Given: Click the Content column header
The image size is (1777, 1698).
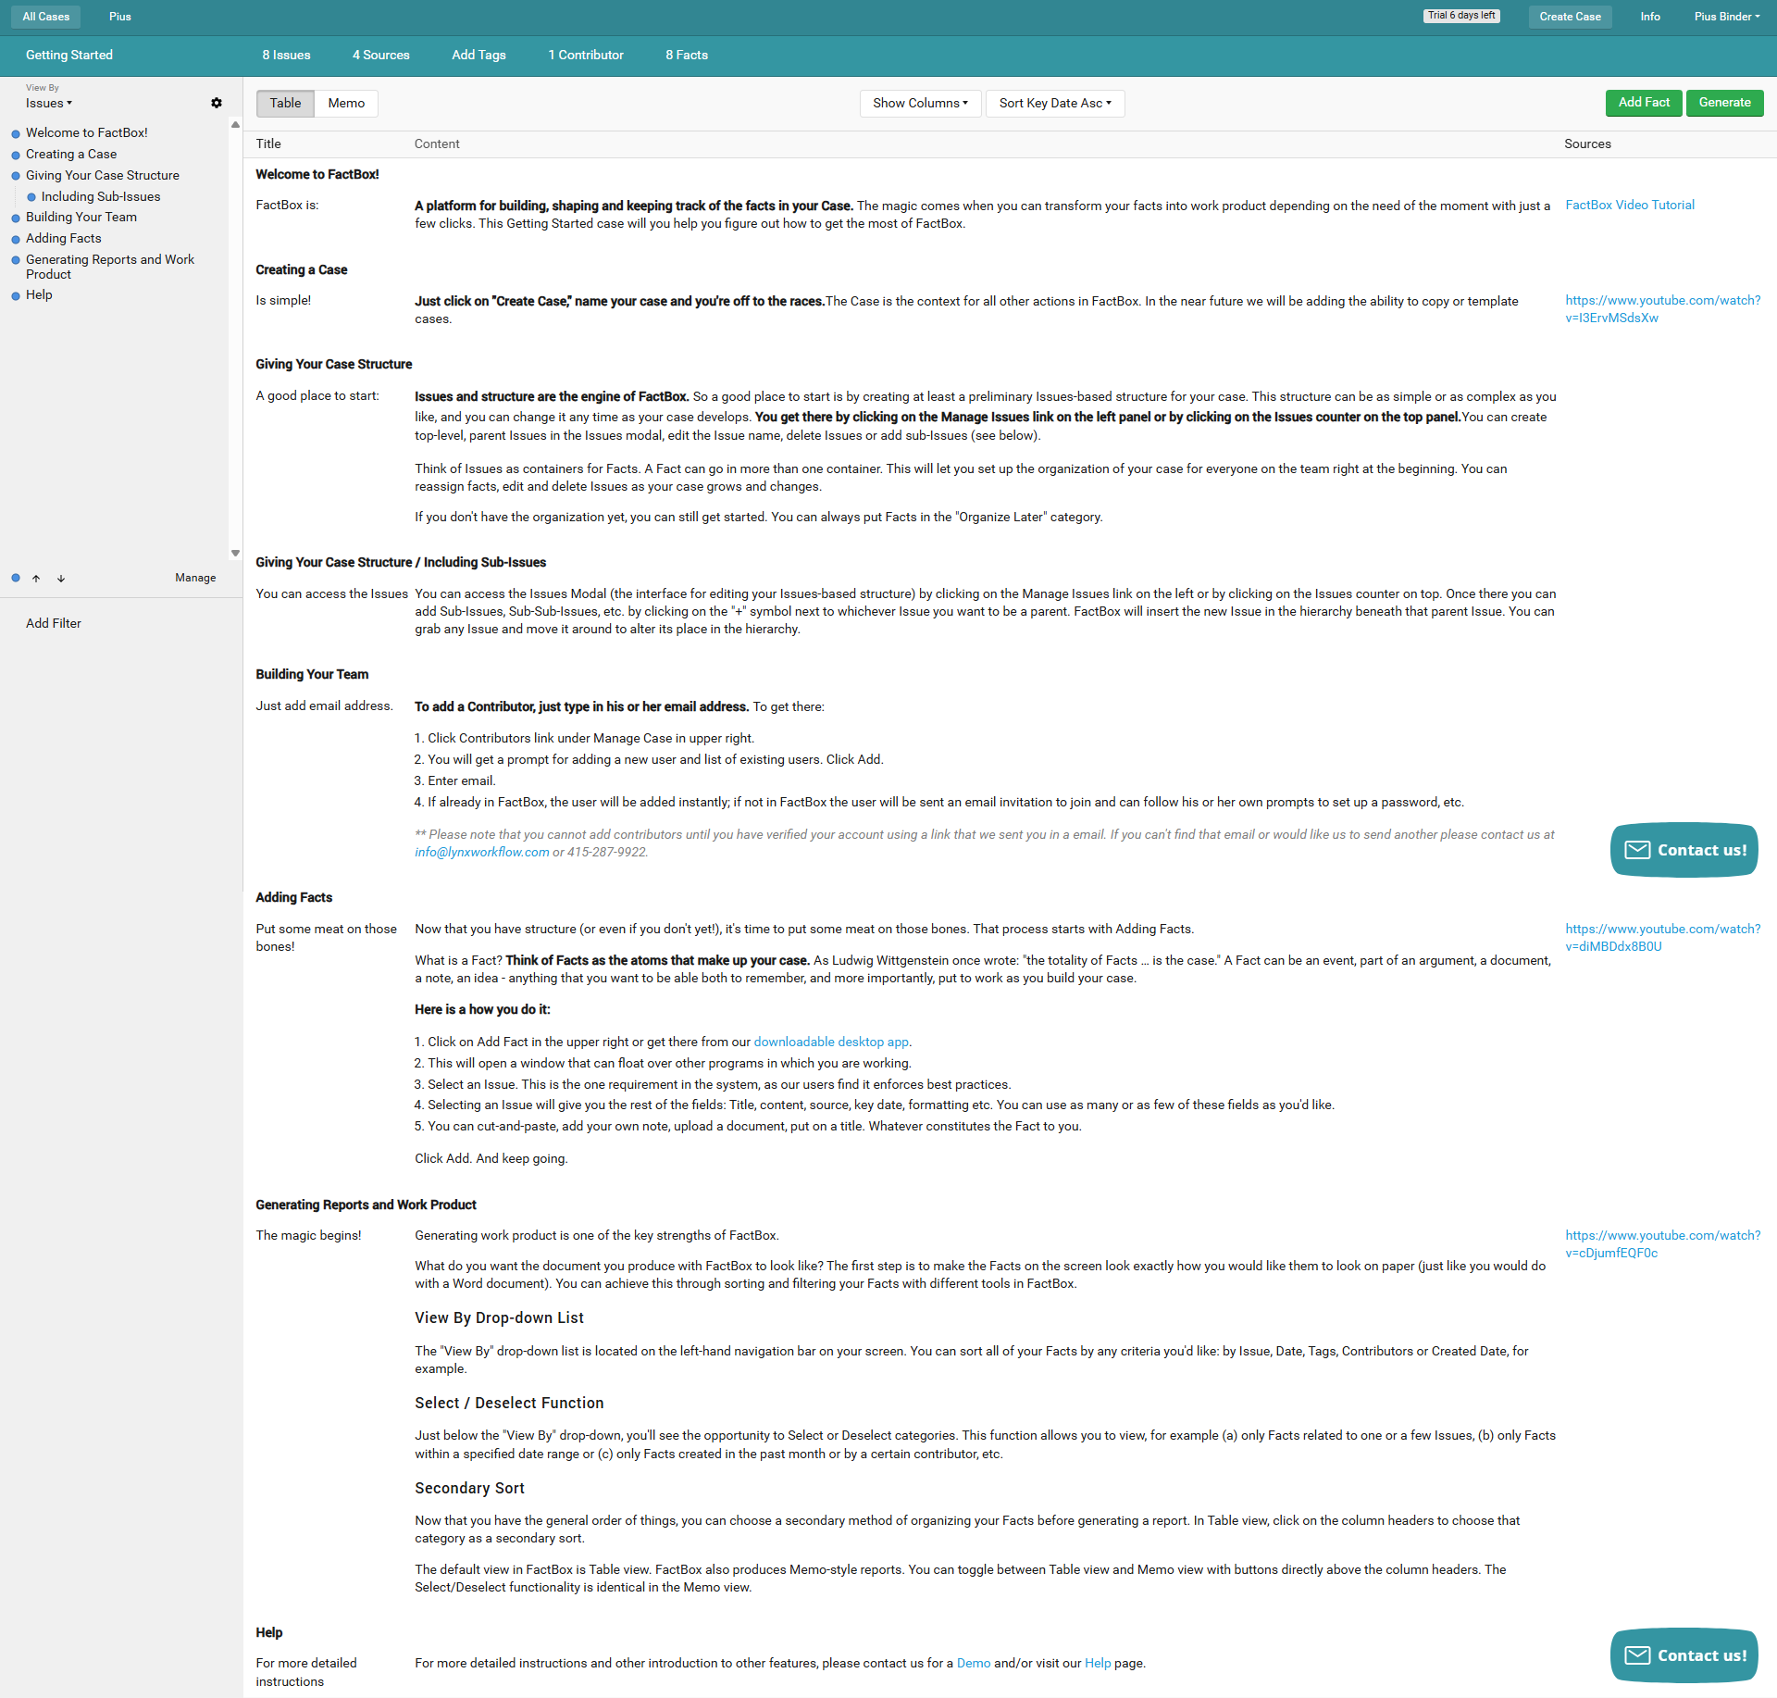Looking at the screenshot, I should tap(437, 144).
